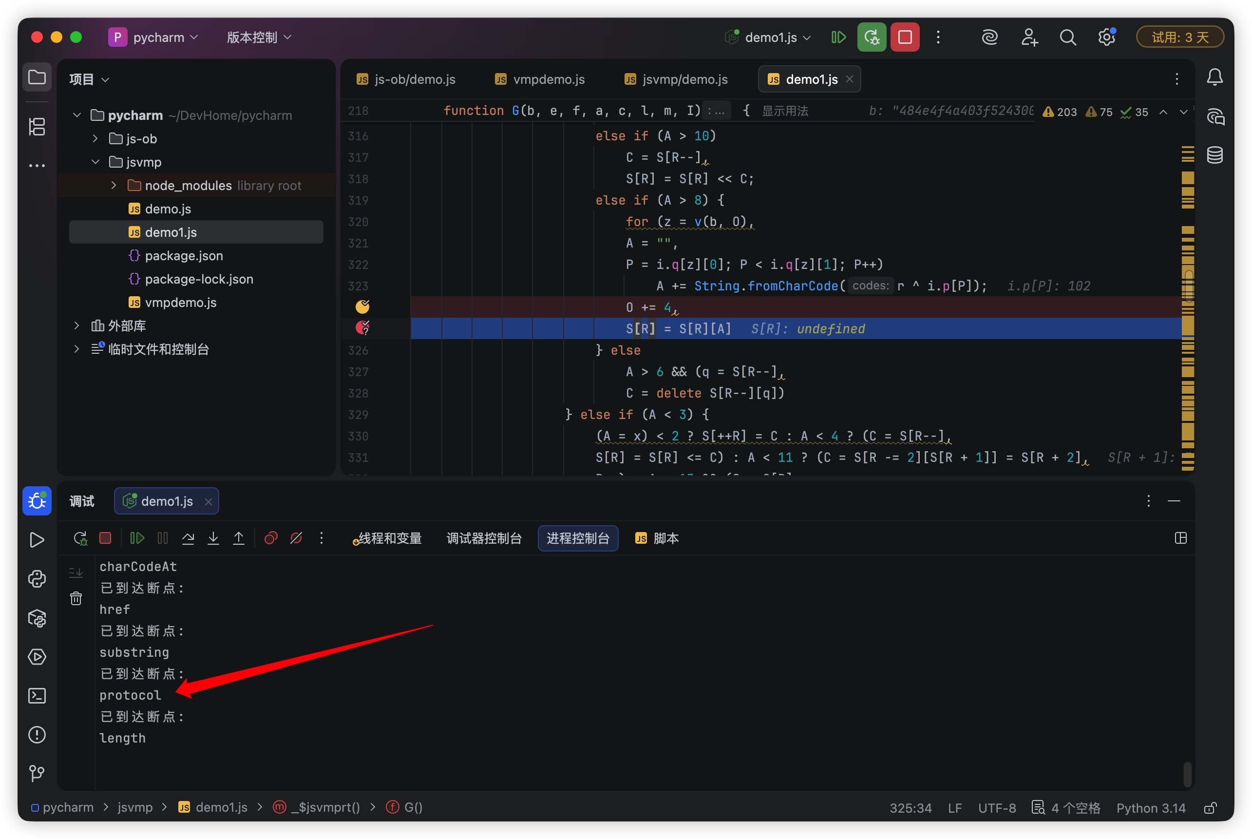Click the Step Into debugger icon
This screenshot has height=839, width=1252.
click(x=213, y=538)
